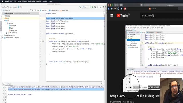Click the Gmail favorite in Safari bookmarks bar
The height and width of the screenshot is (103, 183).
point(115,9)
